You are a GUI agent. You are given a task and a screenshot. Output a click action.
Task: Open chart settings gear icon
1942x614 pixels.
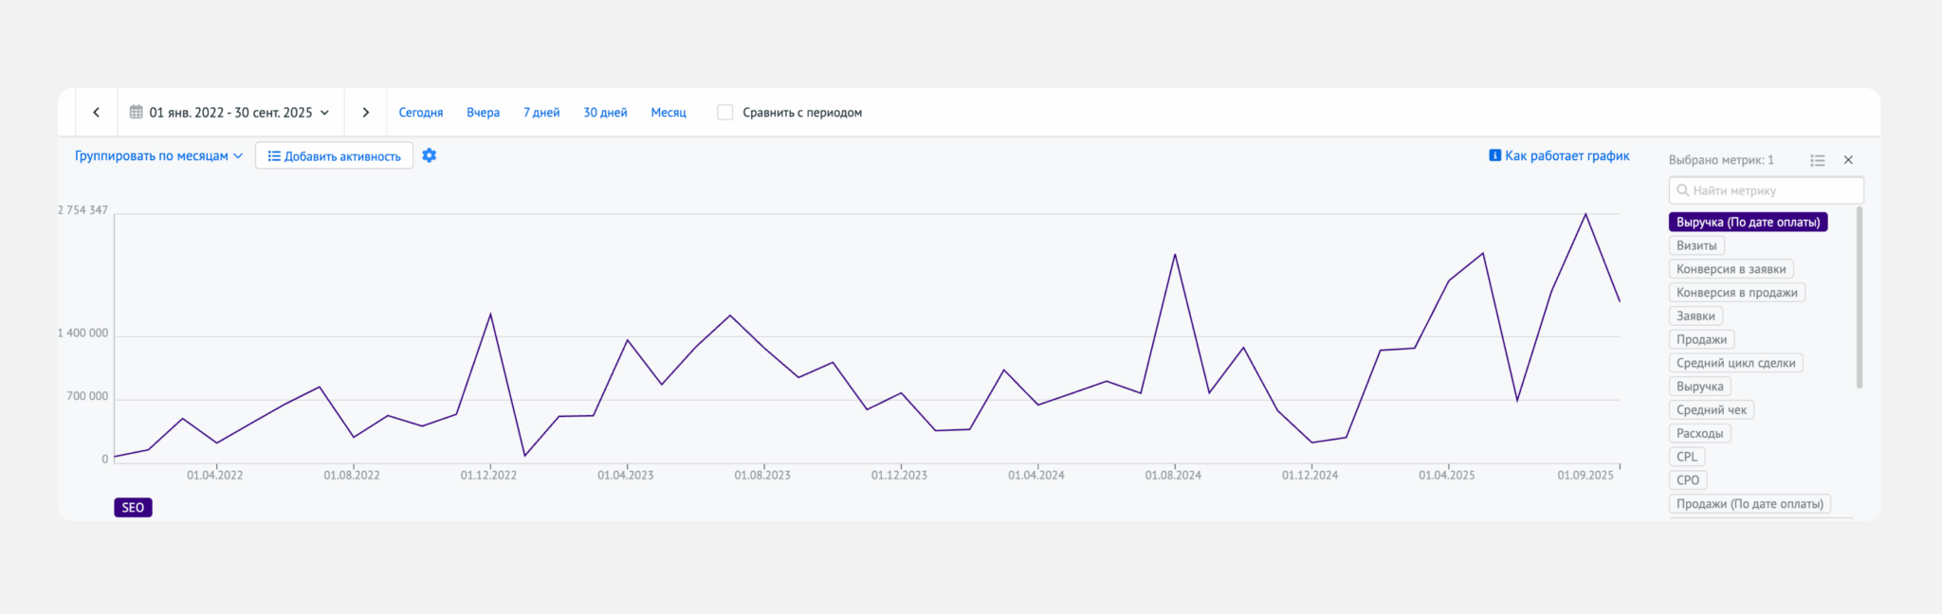pyautogui.click(x=430, y=155)
